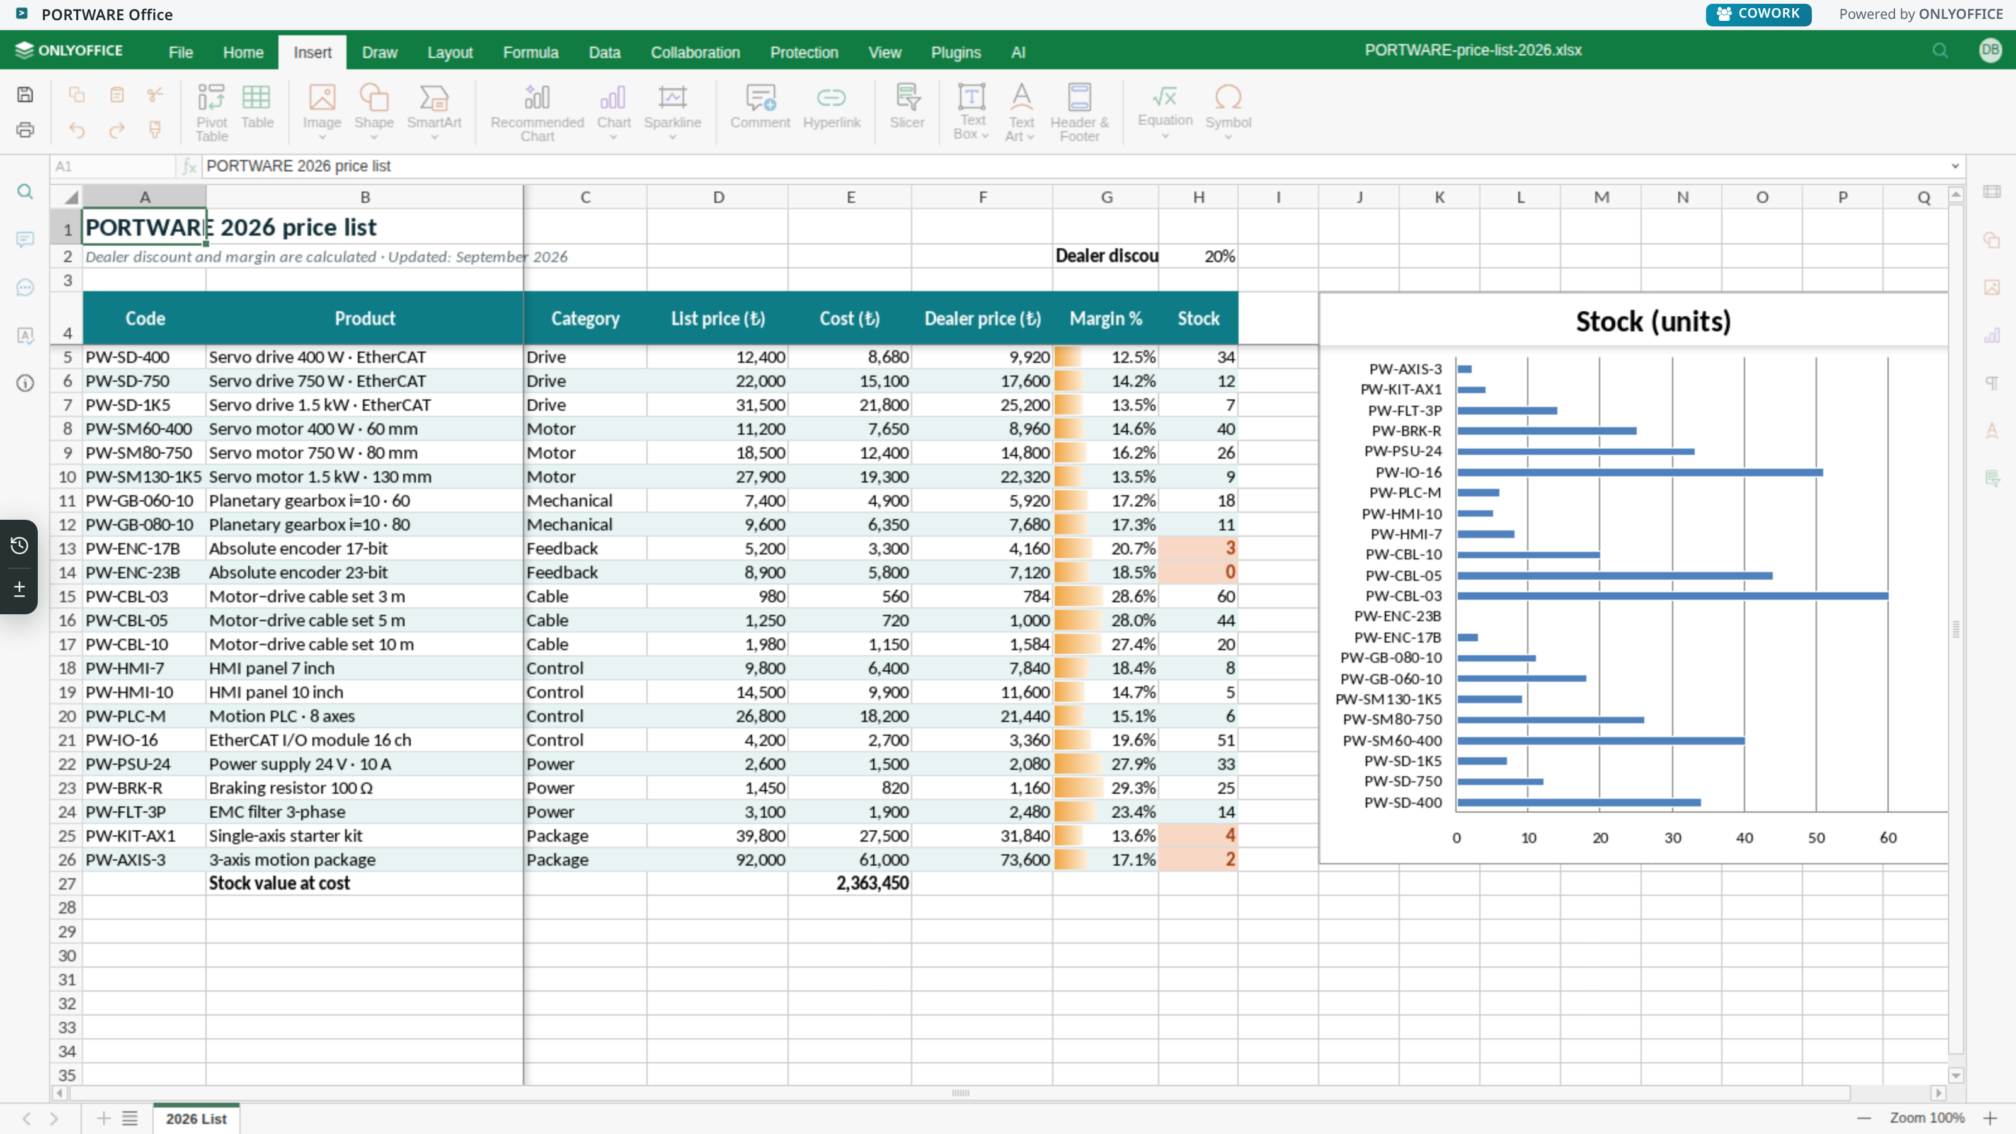The image size is (2016, 1134).
Task: Zoom in with the plus button
Action: [1990, 1118]
